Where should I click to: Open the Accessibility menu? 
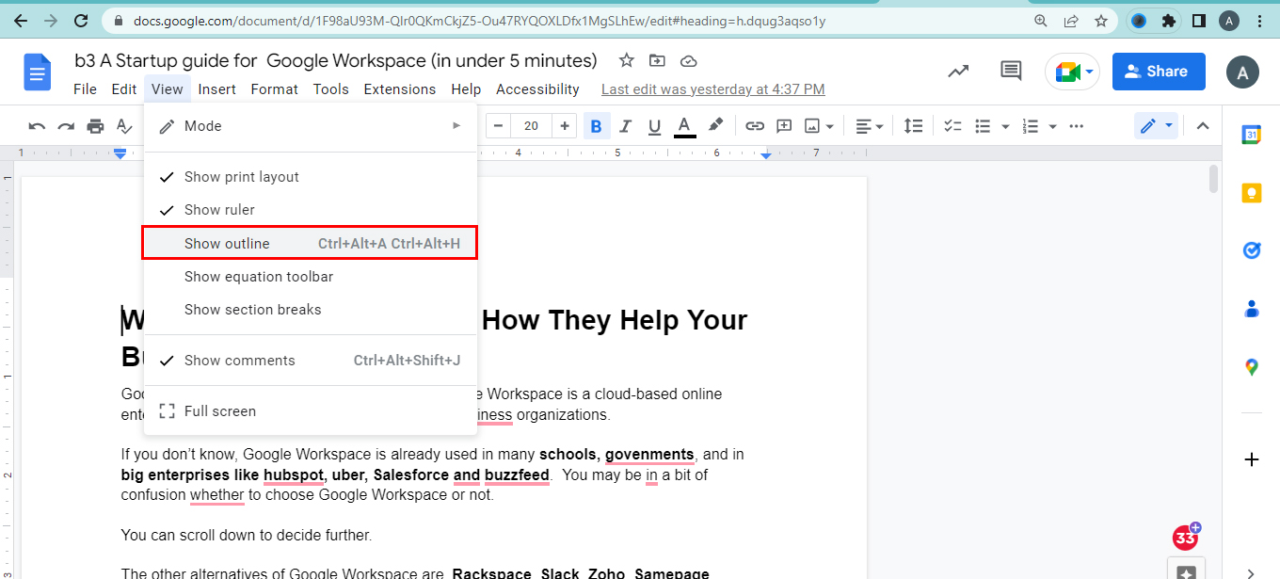[537, 89]
